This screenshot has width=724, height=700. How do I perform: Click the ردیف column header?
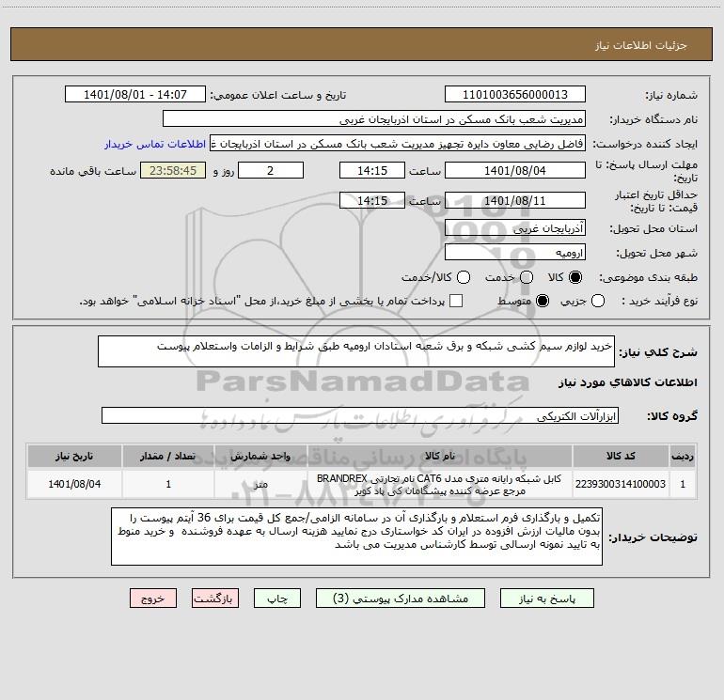683,457
